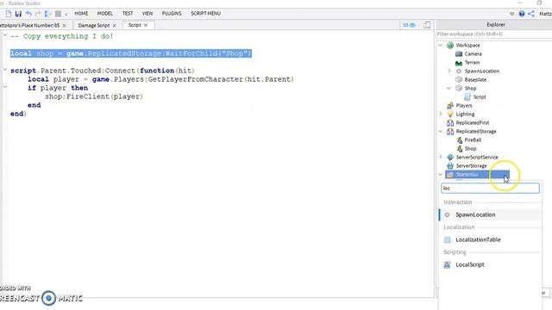Collapse the ReplicatedStorage node
This screenshot has height=310, width=552.
pos(441,131)
